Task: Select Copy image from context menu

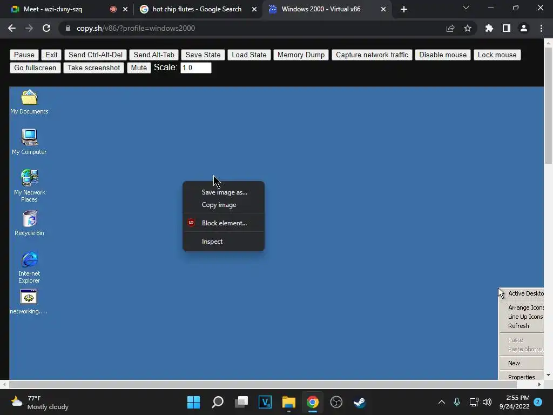Action: click(x=224, y=205)
